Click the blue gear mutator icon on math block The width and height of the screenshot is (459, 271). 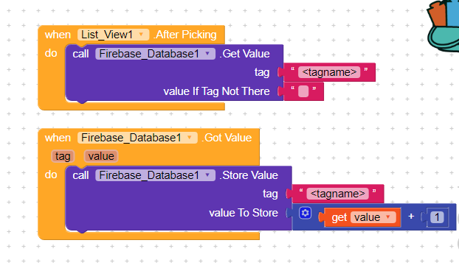(x=305, y=213)
